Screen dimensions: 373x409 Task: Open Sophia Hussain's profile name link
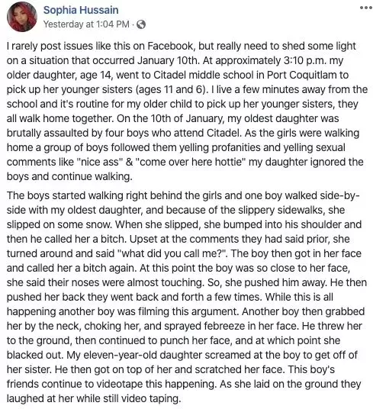(81, 10)
